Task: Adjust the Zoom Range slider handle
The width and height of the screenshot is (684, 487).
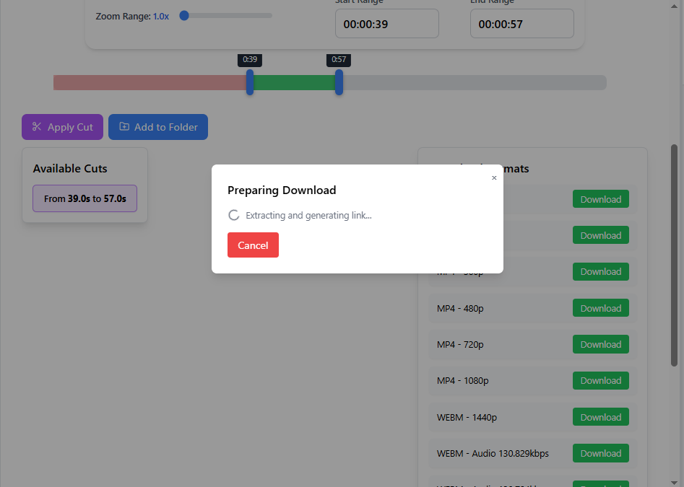Action: 184,16
